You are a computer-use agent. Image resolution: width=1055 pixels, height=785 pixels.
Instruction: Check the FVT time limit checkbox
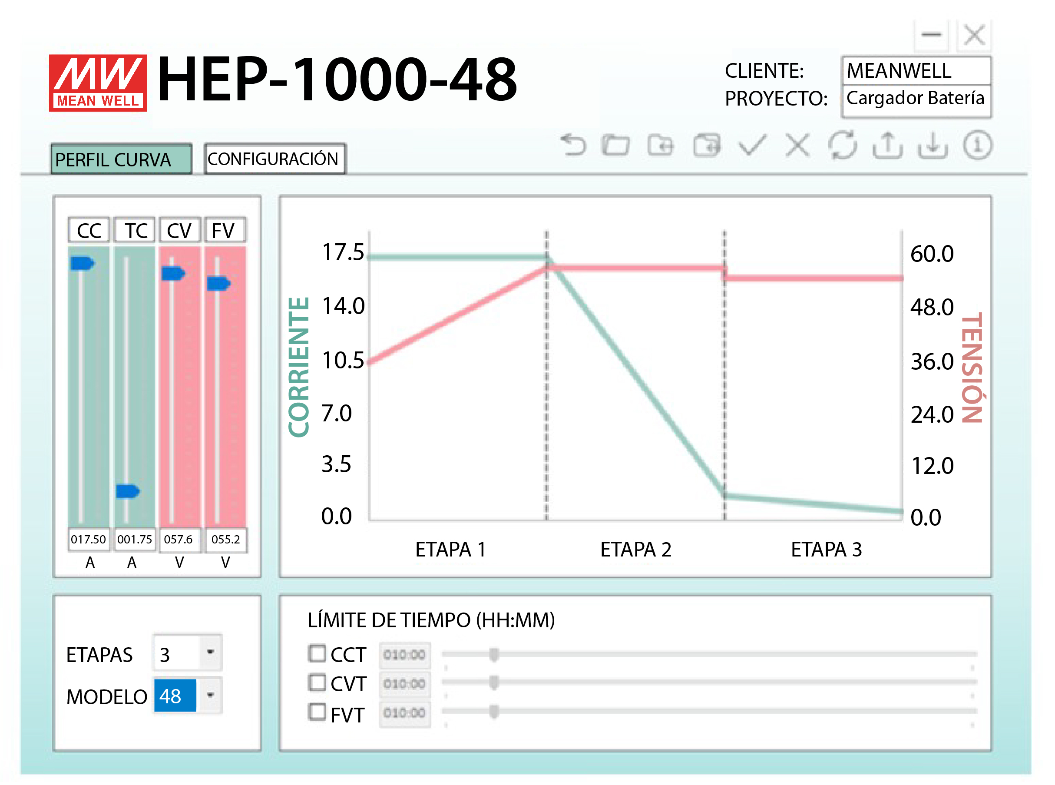tap(317, 712)
